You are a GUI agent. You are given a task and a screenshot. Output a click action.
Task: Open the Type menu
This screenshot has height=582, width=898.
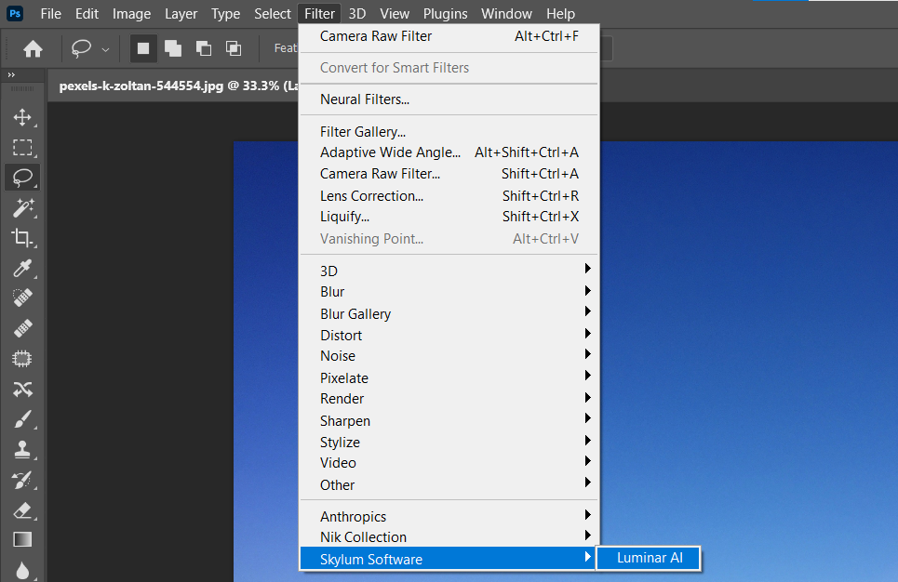pyautogui.click(x=225, y=14)
